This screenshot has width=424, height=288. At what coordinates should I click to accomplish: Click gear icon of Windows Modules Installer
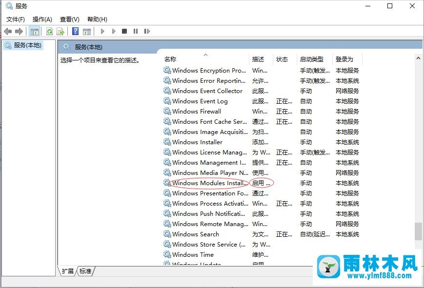167,183
